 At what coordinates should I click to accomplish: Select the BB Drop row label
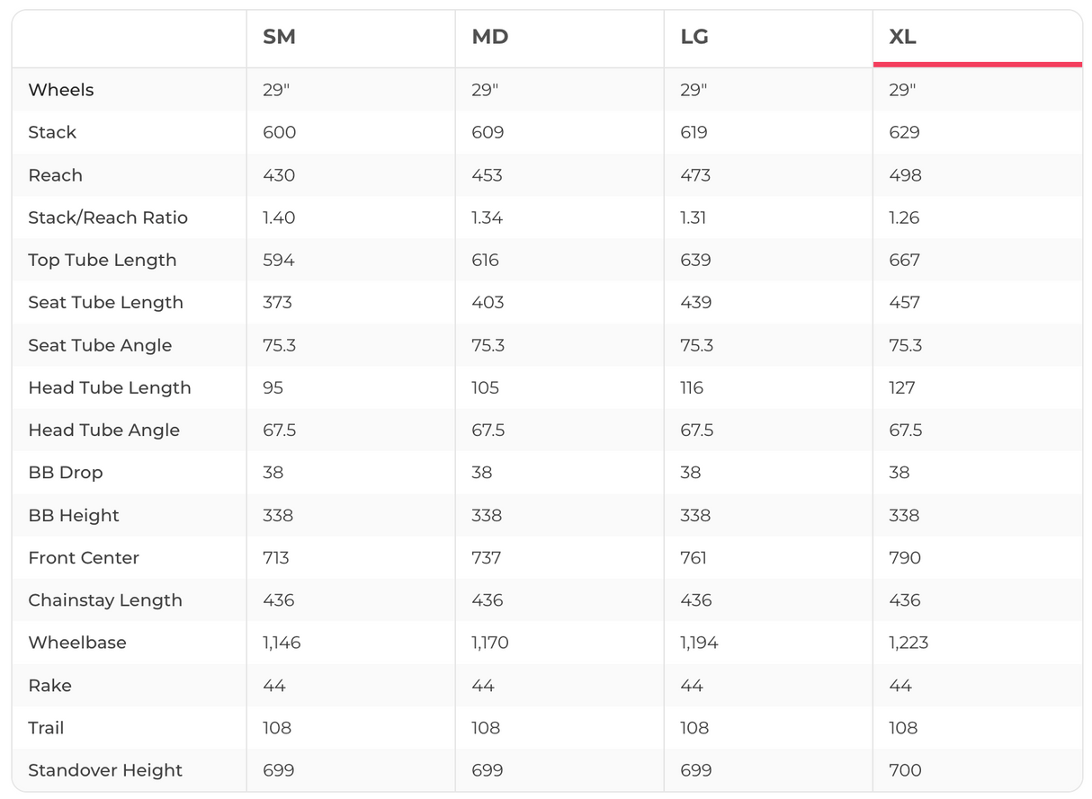tap(66, 473)
